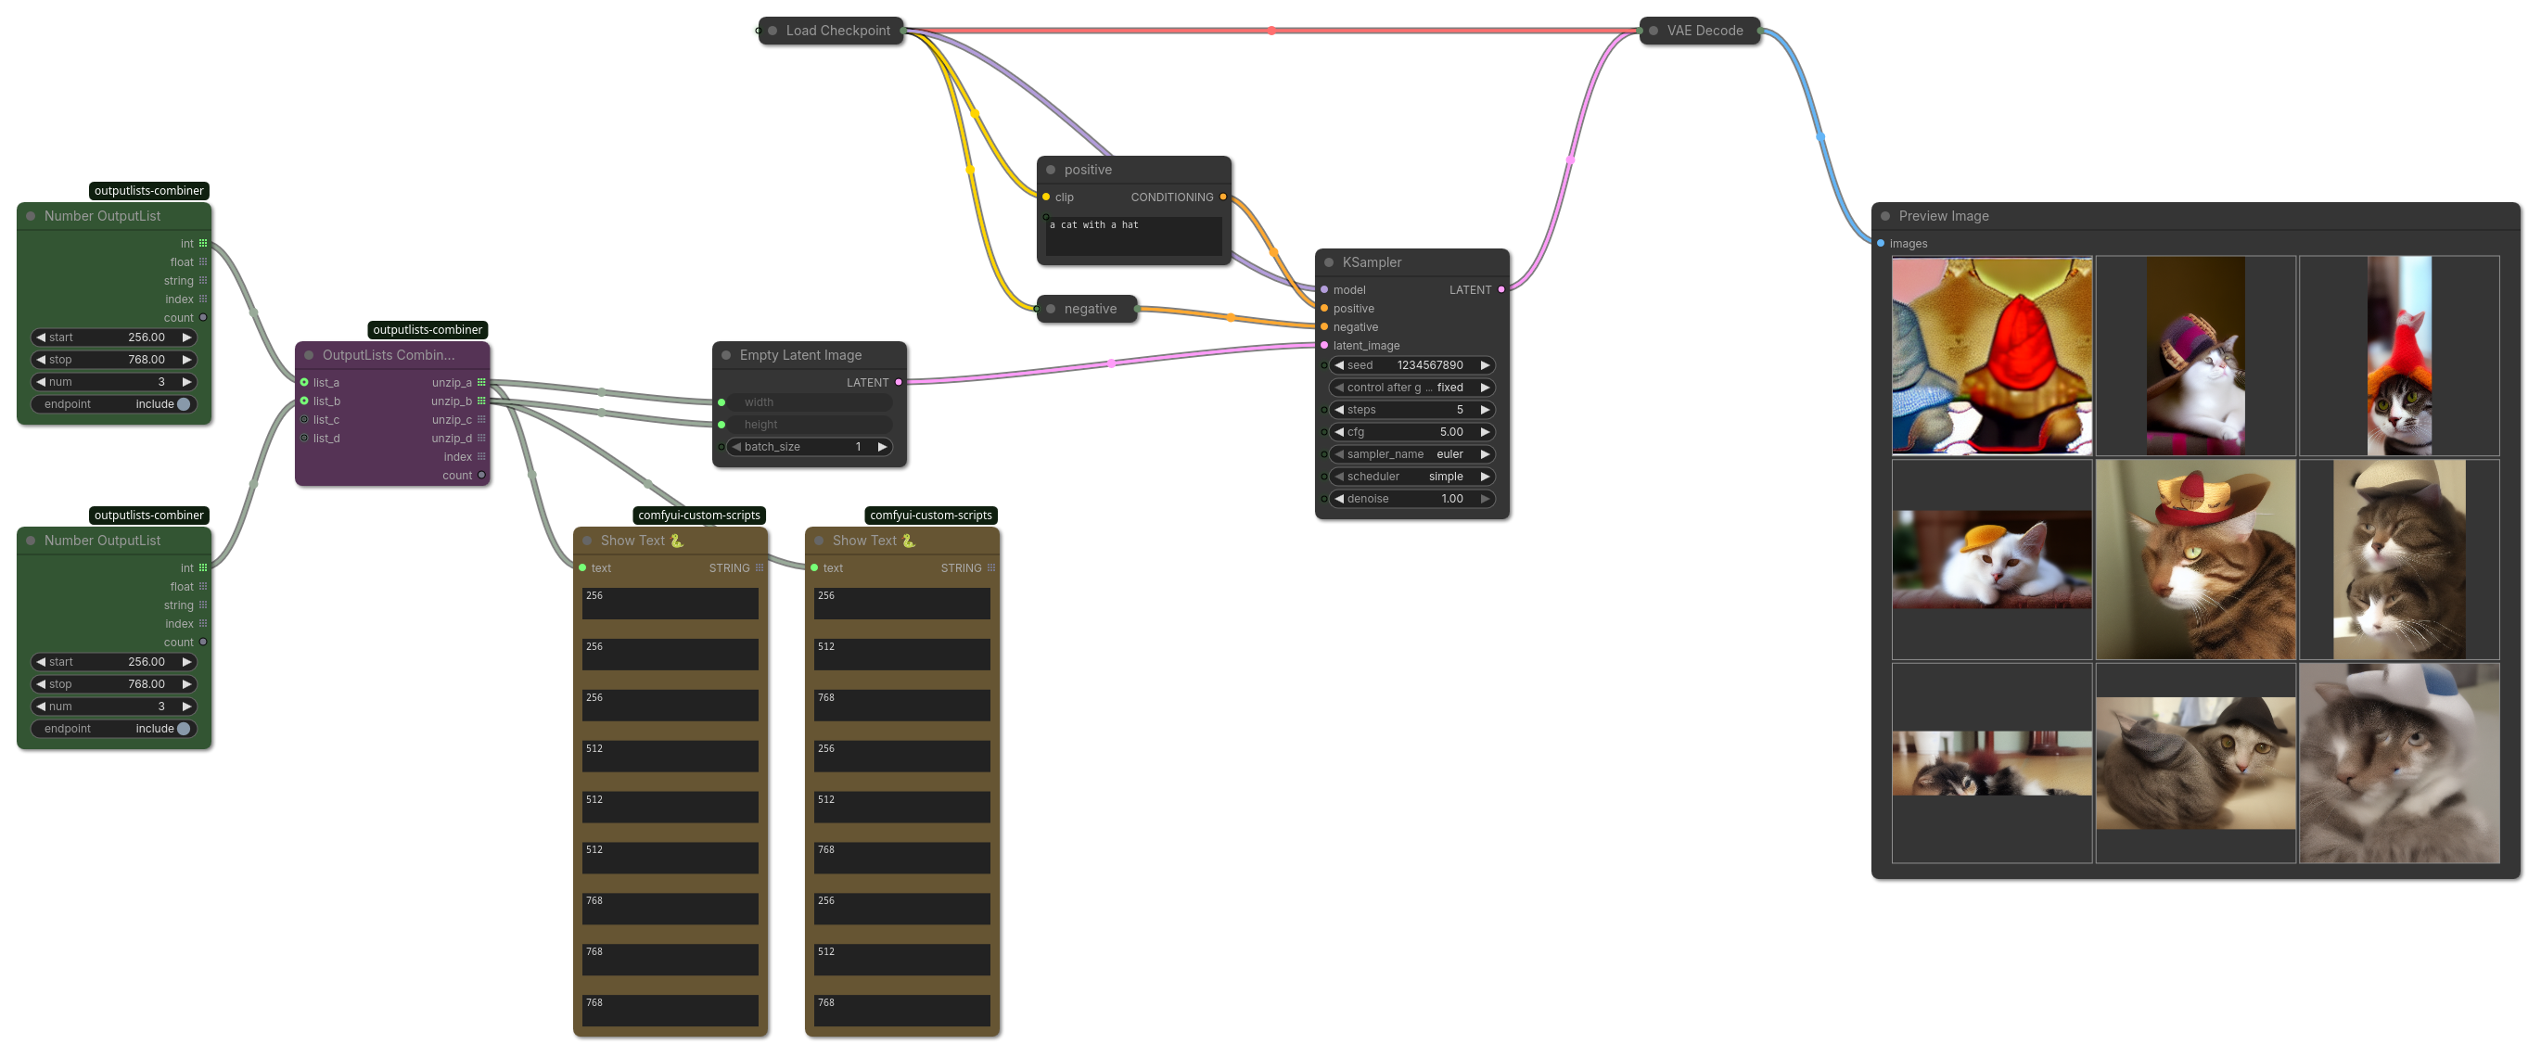2541x1057 pixels.
Task: Click the left Show Text STRING output socket
Action: point(759,568)
